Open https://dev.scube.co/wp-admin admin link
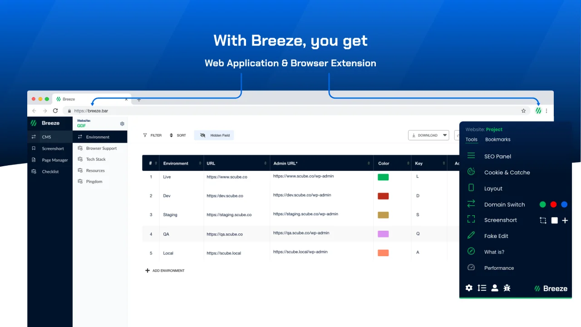 pyautogui.click(x=302, y=195)
